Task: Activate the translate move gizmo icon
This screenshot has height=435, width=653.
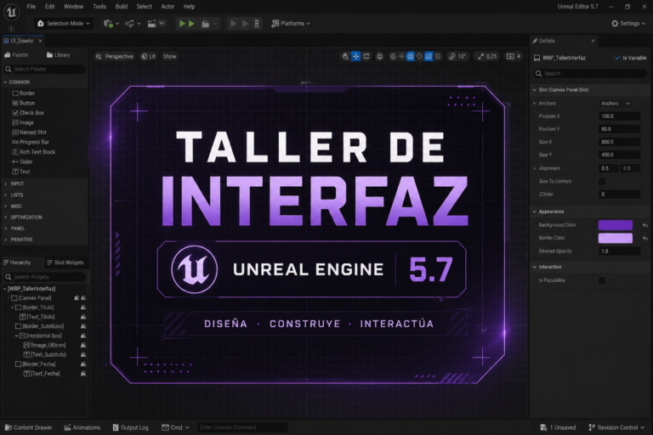Action: (355, 56)
